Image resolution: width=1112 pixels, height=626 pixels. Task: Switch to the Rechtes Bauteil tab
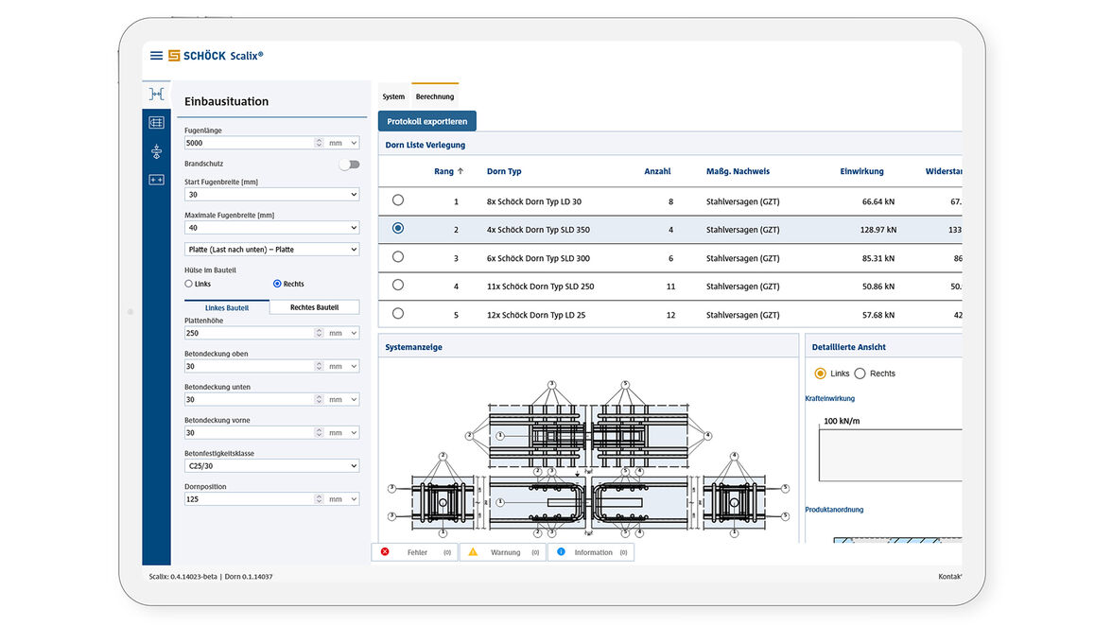coord(314,307)
